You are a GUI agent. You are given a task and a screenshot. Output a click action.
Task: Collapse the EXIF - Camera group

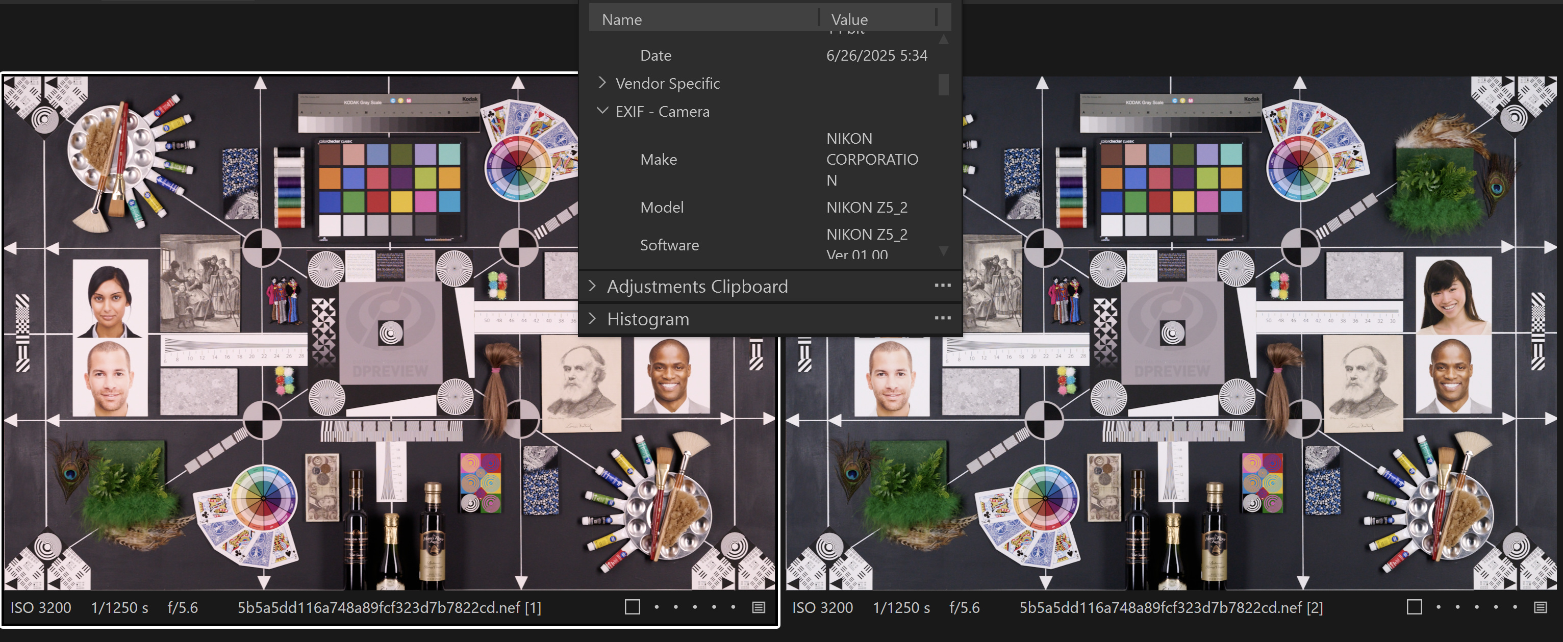(602, 111)
